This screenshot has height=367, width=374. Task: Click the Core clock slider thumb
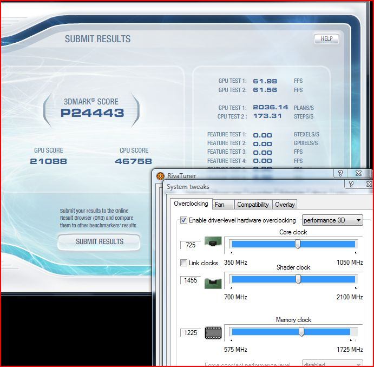[x=298, y=244]
